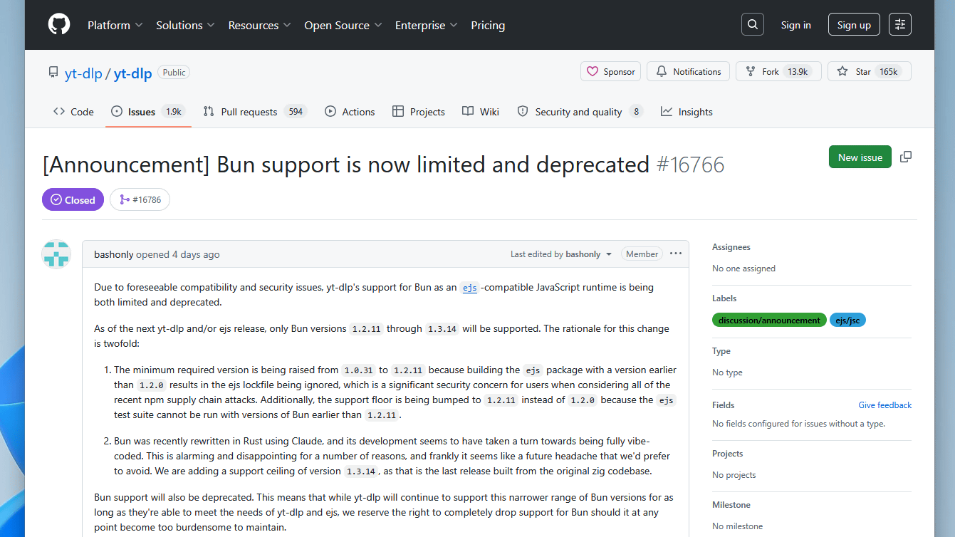The image size is (955, 537).
Task: Expand the Open Source menu
Action: click(343, 25)
